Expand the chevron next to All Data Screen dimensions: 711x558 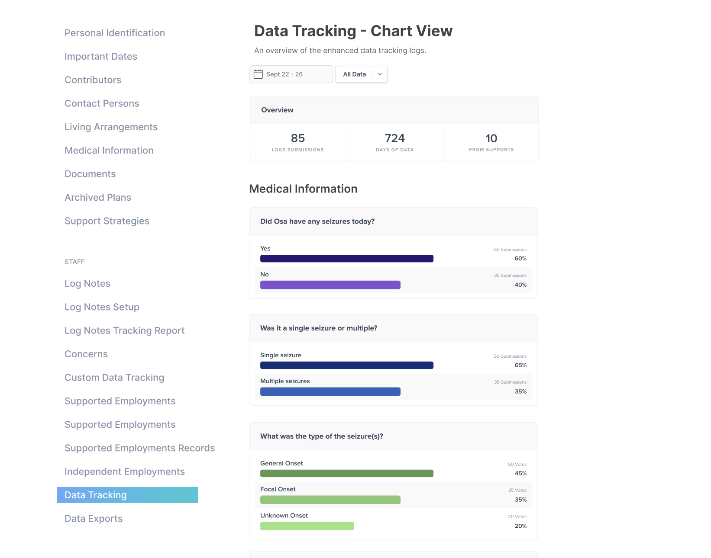pos(380,74)
